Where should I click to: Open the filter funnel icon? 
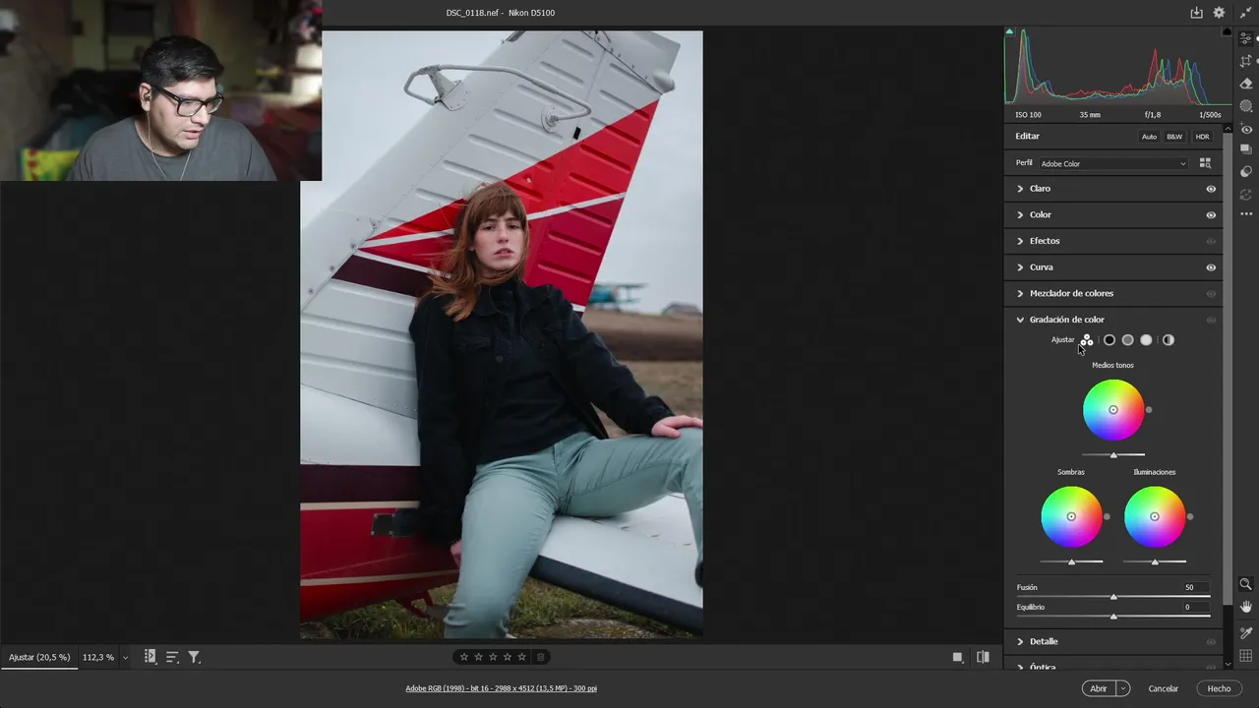point(194,657)
